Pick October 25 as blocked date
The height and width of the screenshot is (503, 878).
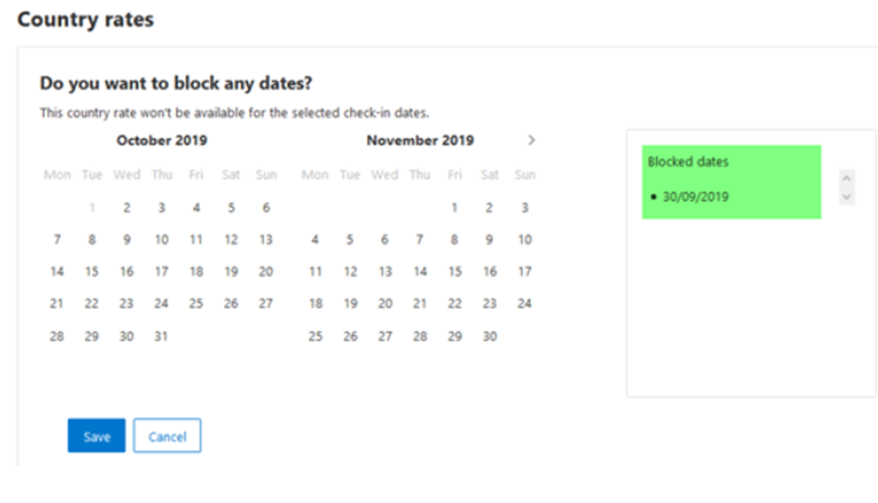pyautogui.click(x=196, y=303)
